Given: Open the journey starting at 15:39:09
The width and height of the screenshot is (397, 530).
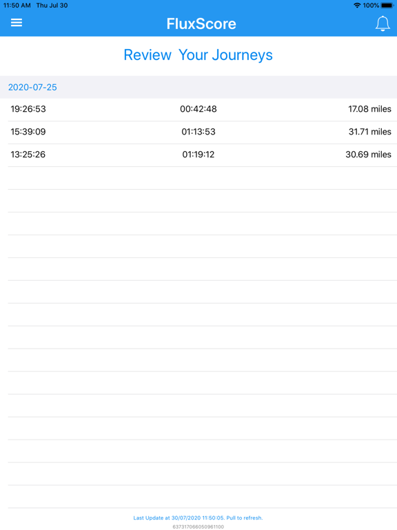Looking at the screenshot, I should (x=198, y=132).
